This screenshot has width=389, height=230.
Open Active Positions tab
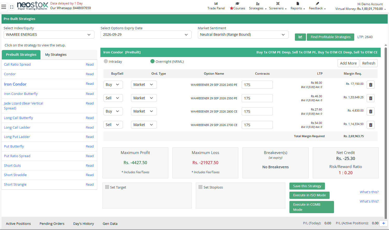[18, 224]
